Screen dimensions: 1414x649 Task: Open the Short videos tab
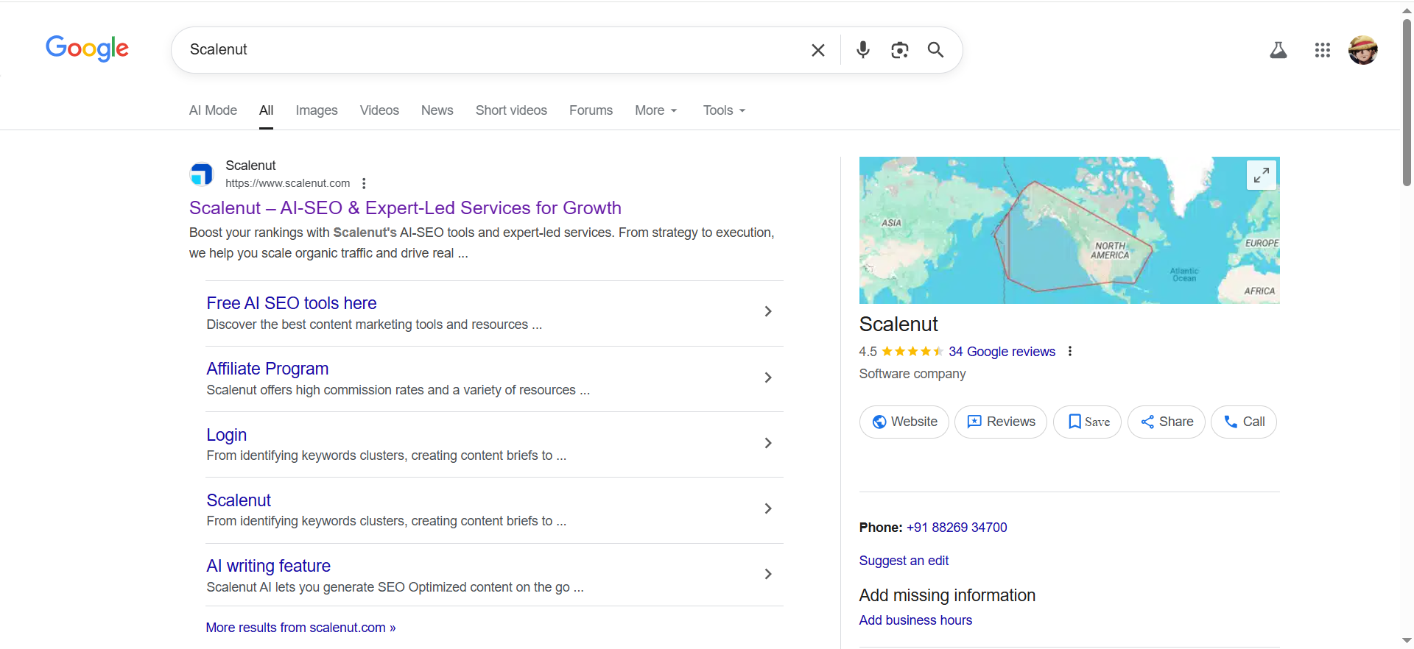point(511,110)
